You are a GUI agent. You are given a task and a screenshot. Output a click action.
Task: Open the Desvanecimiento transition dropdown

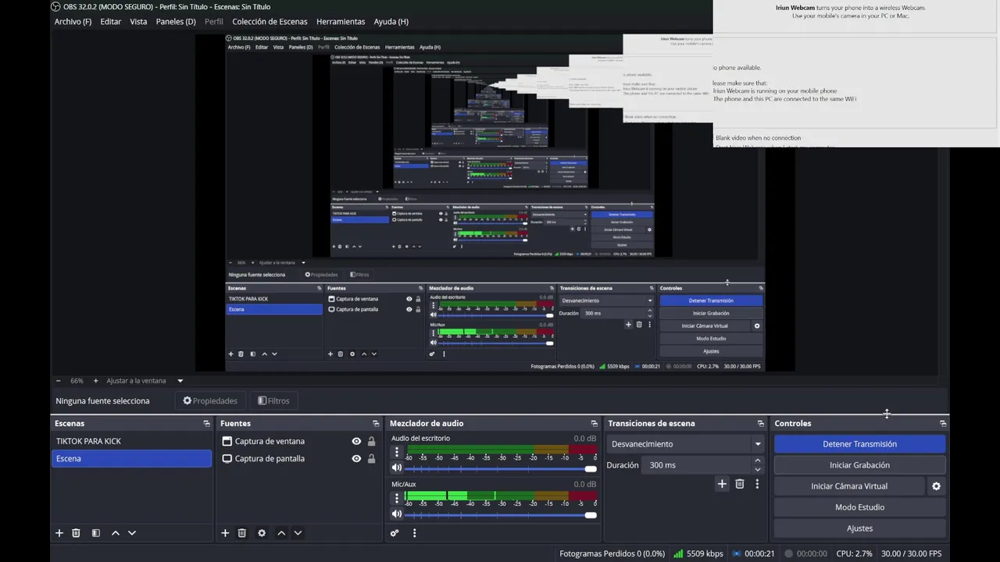coord(685,444)
